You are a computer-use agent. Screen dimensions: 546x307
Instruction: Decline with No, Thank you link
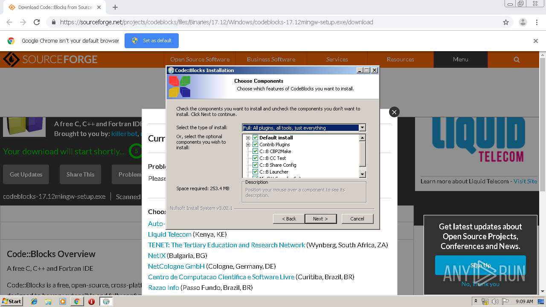[480, 284]
